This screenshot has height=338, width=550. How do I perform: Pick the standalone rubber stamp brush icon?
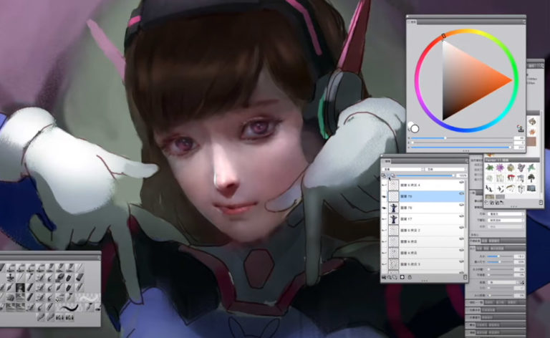[11, 277]
